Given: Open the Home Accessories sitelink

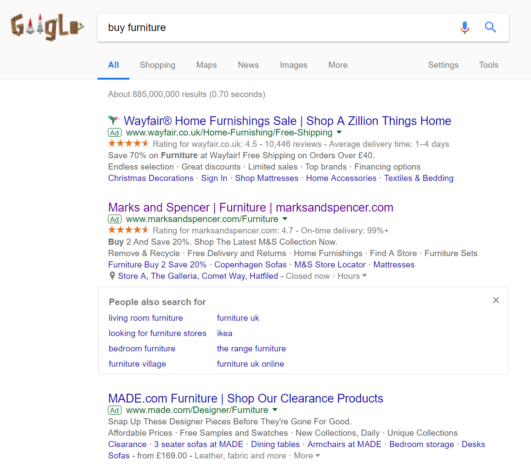Looking at the screenshot, I should (341, 178).
